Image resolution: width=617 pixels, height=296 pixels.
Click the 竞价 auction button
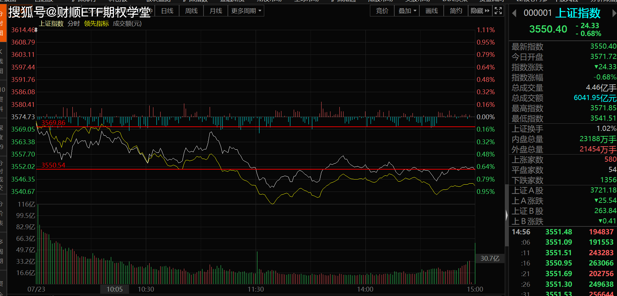pyautogui.click(x=382, y=11)
